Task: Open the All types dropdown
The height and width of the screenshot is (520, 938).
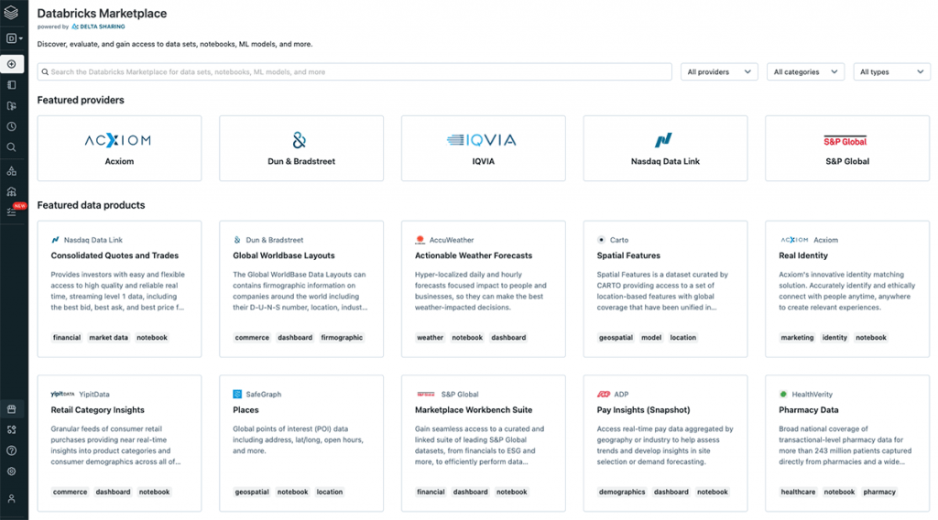Action: [891, 71]
